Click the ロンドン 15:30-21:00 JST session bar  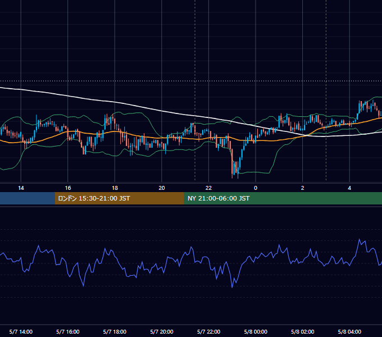point(119,198)
